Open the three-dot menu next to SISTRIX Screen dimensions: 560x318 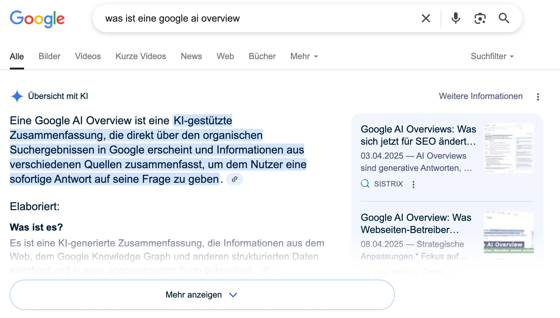pos(413,184)
